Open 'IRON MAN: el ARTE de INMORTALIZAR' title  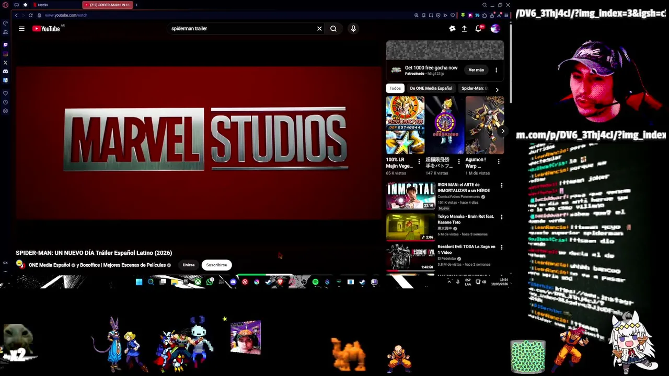tap(463, 187)
